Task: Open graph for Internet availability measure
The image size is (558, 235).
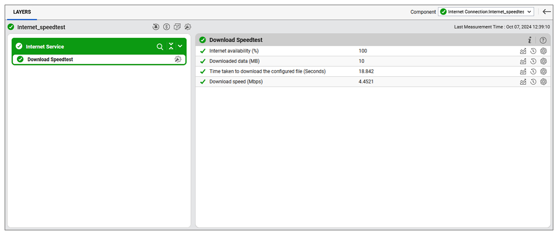Action: click(523, 51)
